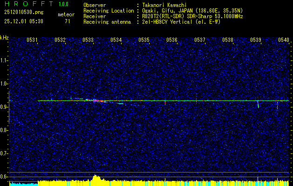
Task: Click the 1.1 kHz frequency label
Action: tap(4, 60)
